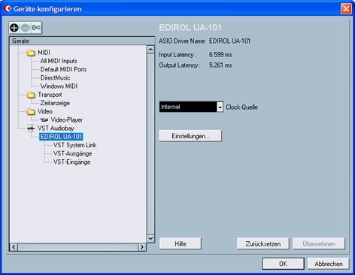Click the device list scroll down arrow
355x275 pixels.
coord(150,238)
